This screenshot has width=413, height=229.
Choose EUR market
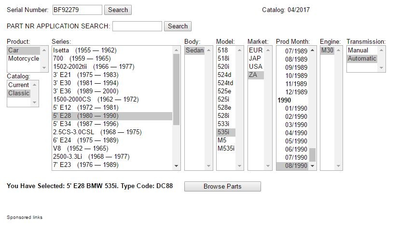[256, 50]
